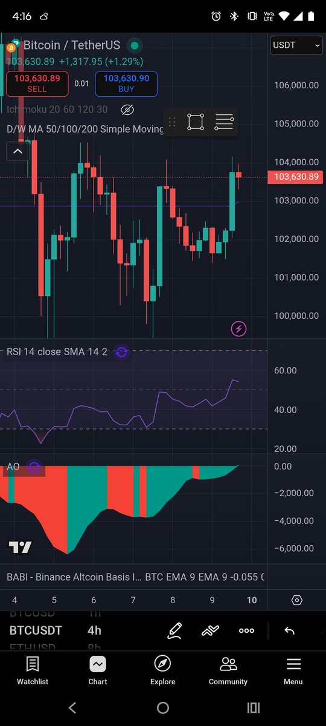Grab the floating toolbar drag handle
The height and width of the screenshot is (726, 326).
[171, 122]
